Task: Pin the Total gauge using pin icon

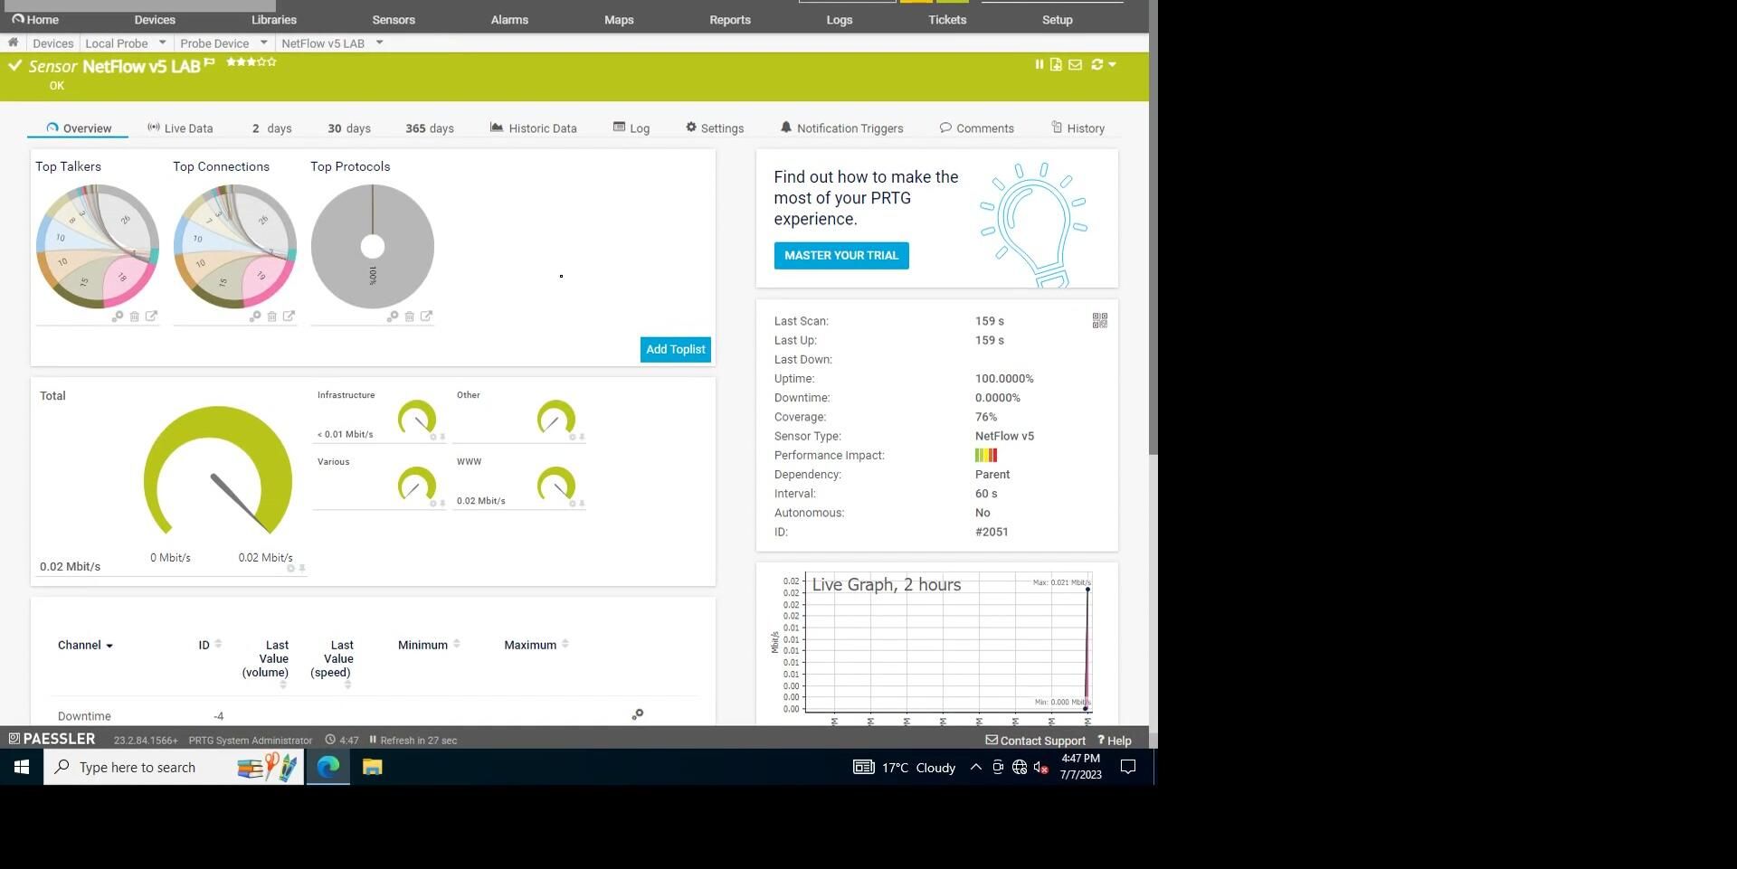Action: 302,569
